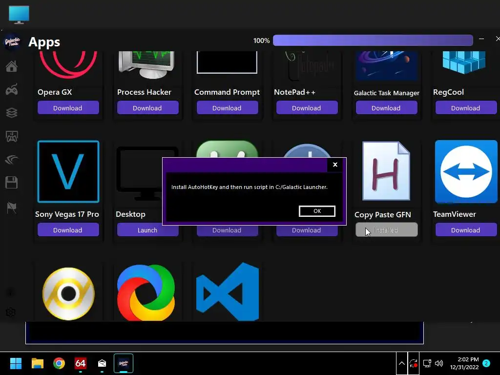Launch the Desktop app

coord(147,230)
